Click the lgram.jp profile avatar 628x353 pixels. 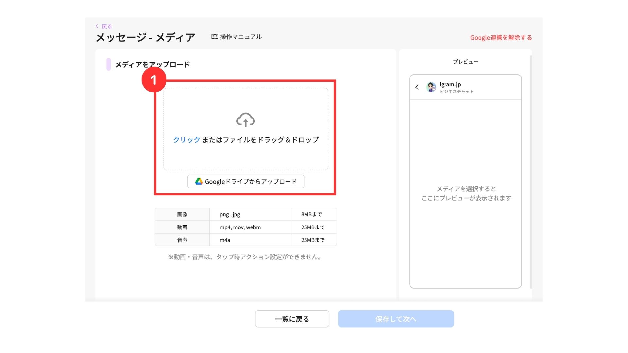tap(431, 87)
